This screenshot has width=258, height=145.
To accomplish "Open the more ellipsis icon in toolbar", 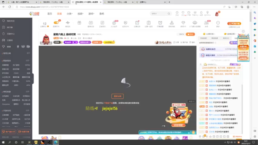I will click(x=218, y=24).
